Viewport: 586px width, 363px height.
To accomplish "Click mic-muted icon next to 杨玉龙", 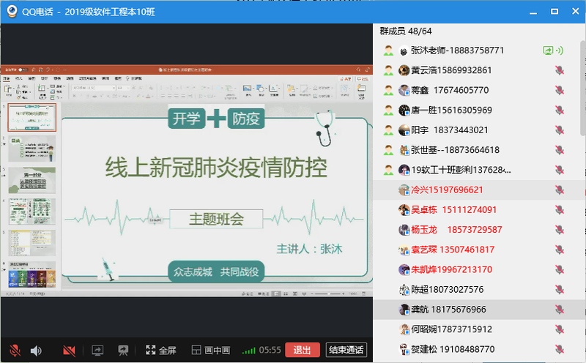I will (x=560, y=230).
